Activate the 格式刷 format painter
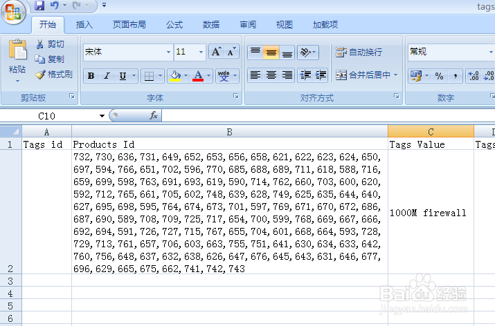The image size is (495, 326). pos(54,75)
